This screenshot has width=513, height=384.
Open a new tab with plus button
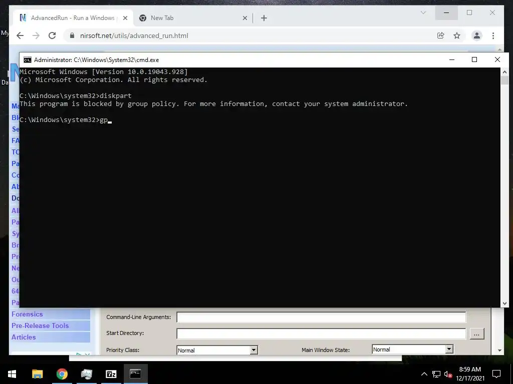264,18
